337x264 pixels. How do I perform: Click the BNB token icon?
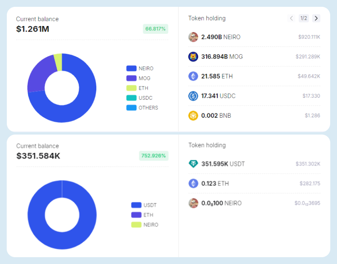(193, 116)
